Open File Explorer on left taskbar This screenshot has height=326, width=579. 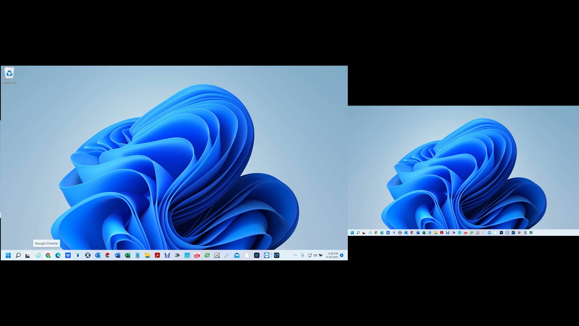(x=147, y=255)
